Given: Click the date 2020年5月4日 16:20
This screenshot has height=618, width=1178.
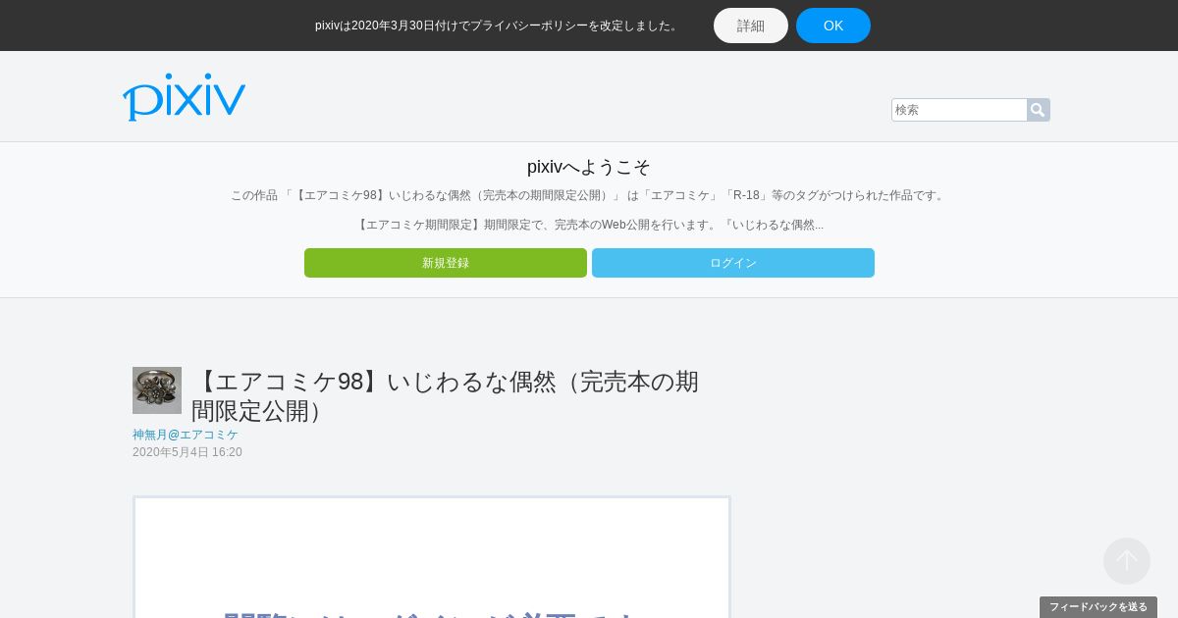Looking at the screenshot, I should click(x=187, y=452).
